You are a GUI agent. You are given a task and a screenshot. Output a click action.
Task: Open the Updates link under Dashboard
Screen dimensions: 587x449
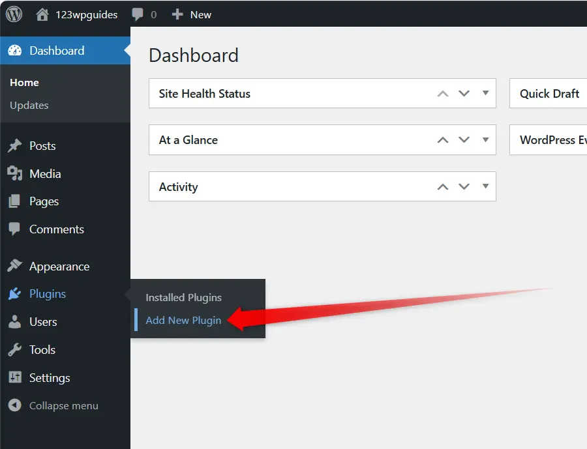pyautogui.click(x=29, y=105)
